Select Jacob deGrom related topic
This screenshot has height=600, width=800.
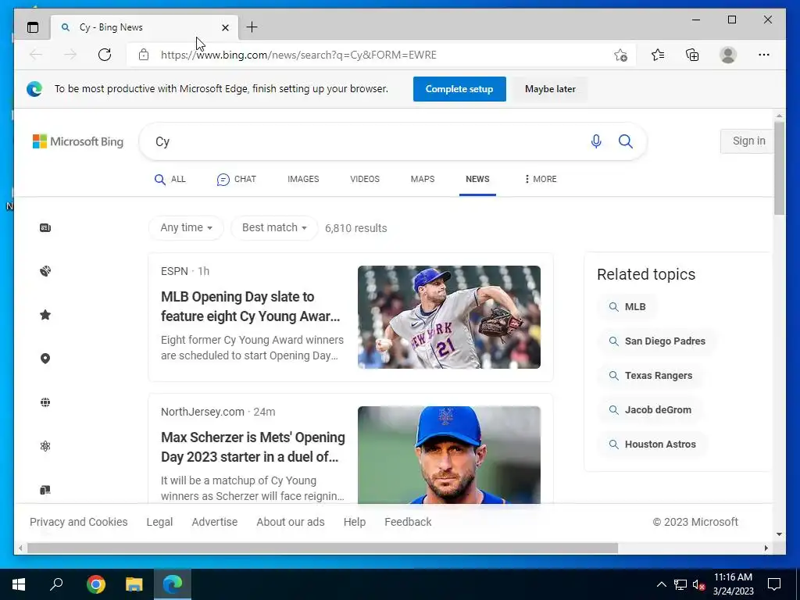pyautogui.click(x=650, y=409)
